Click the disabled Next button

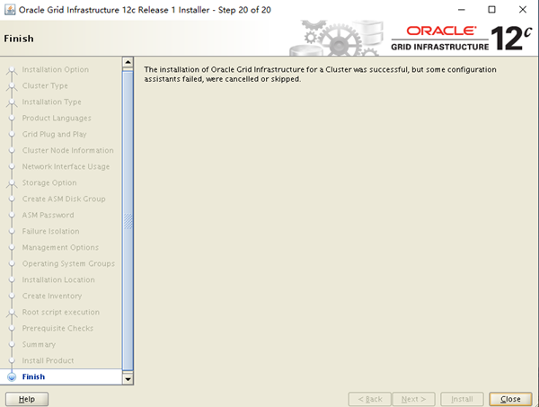(x=413, y=399)
